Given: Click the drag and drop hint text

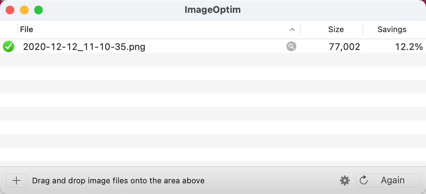Looking at the screenshot, I should coord(118,180).
